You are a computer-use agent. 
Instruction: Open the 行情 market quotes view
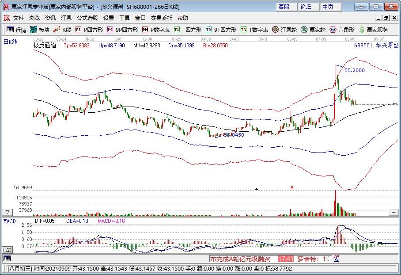tap(16, 30)
